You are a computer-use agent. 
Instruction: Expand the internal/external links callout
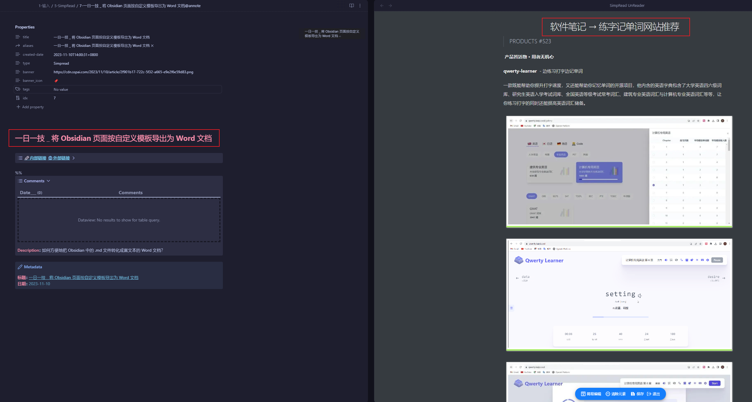(x=74, y=158)
